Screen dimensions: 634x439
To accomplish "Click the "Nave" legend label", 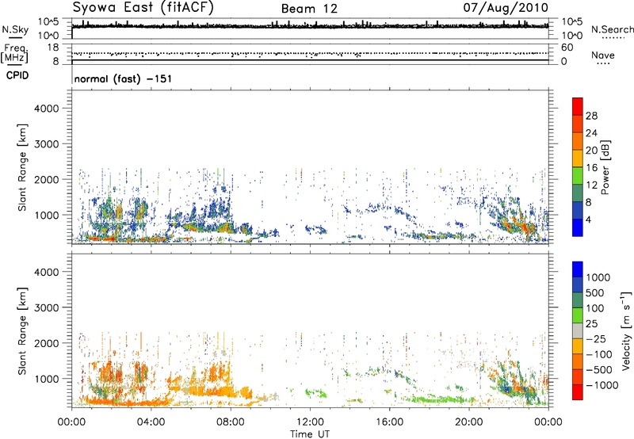I will coord(602,55).
